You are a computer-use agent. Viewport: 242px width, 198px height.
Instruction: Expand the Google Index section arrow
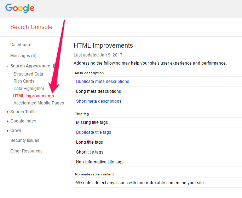click(x=7, y=121)
